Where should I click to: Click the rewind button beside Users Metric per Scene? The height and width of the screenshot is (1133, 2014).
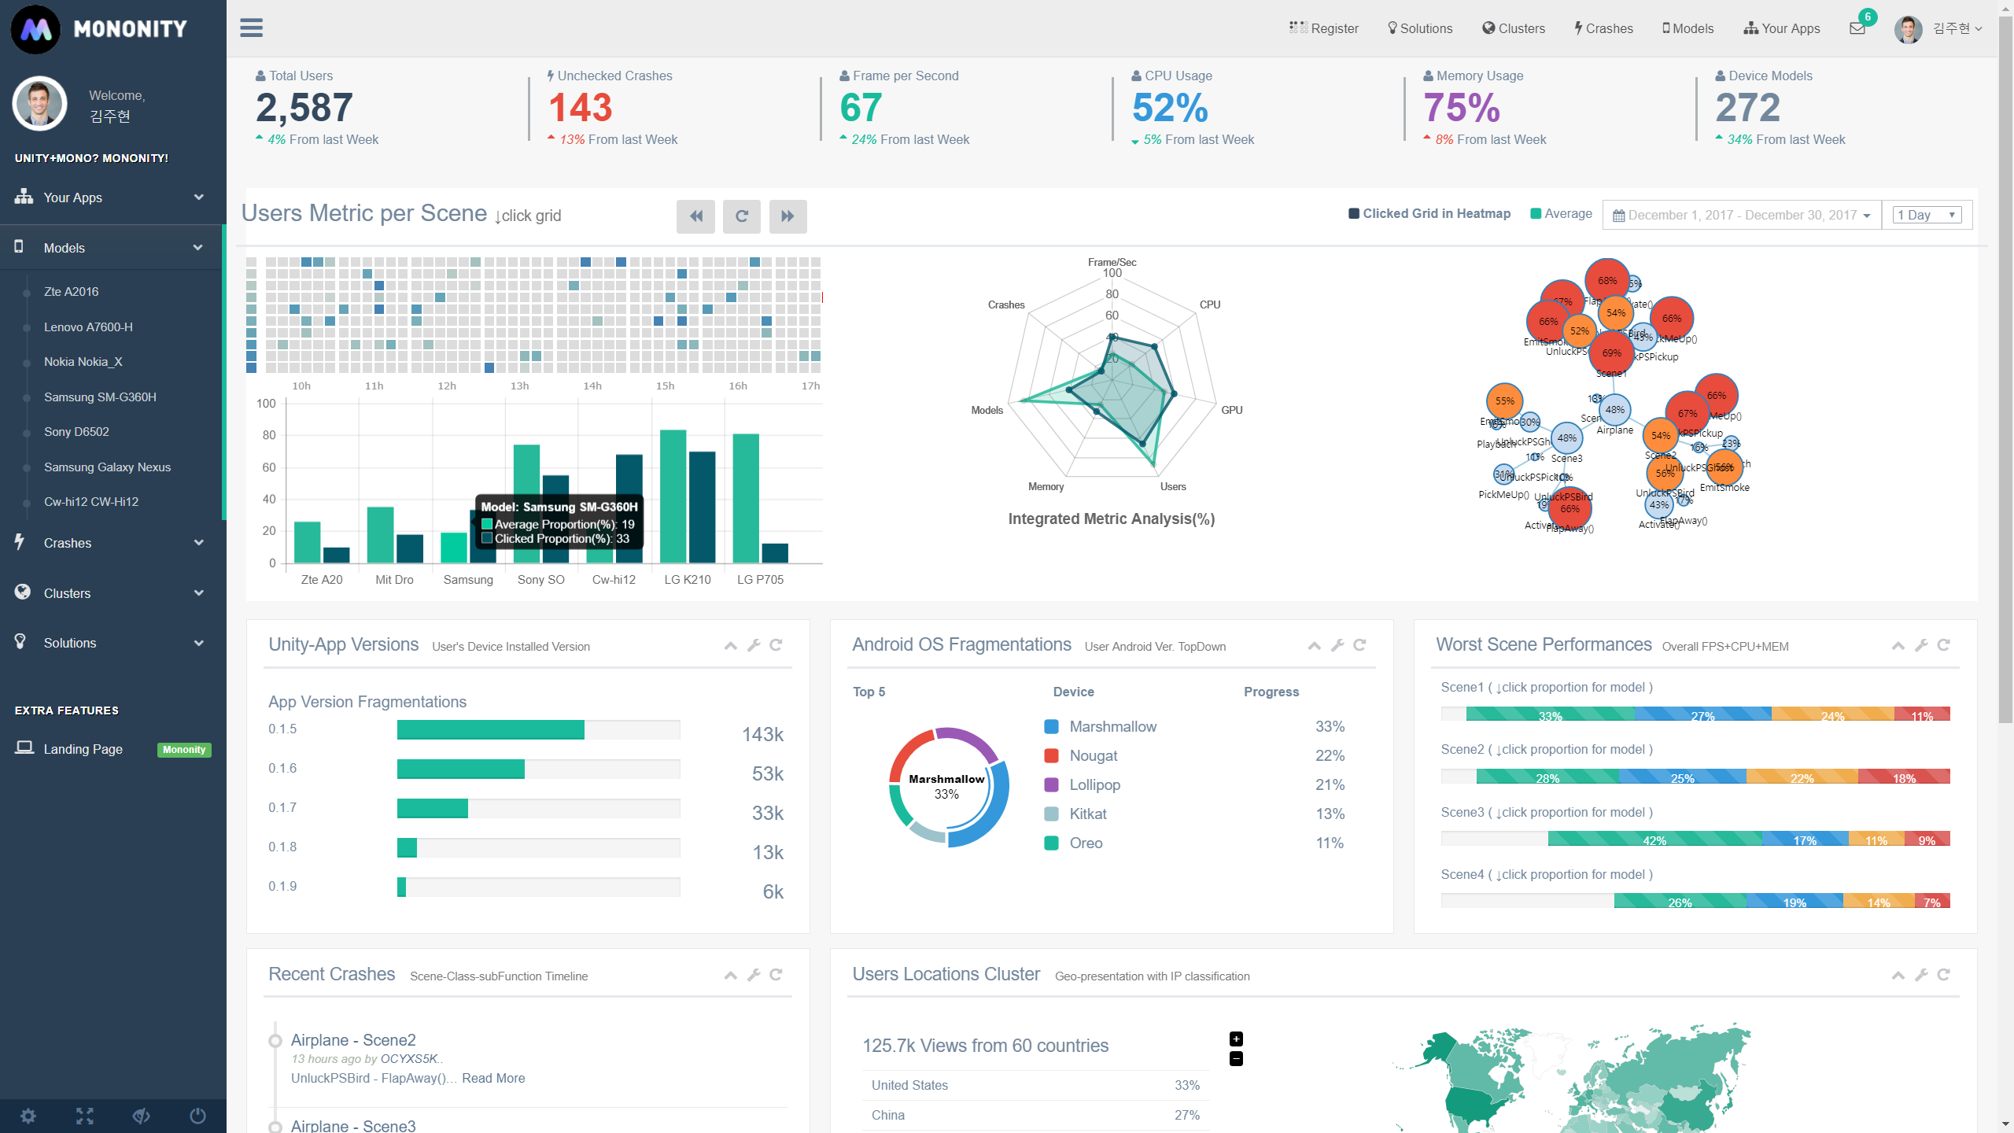click(695, 216)
